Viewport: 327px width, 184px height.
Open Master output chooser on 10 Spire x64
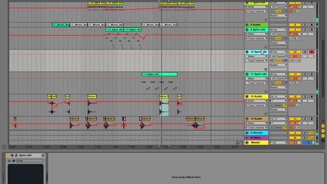(x=278, y=65)
